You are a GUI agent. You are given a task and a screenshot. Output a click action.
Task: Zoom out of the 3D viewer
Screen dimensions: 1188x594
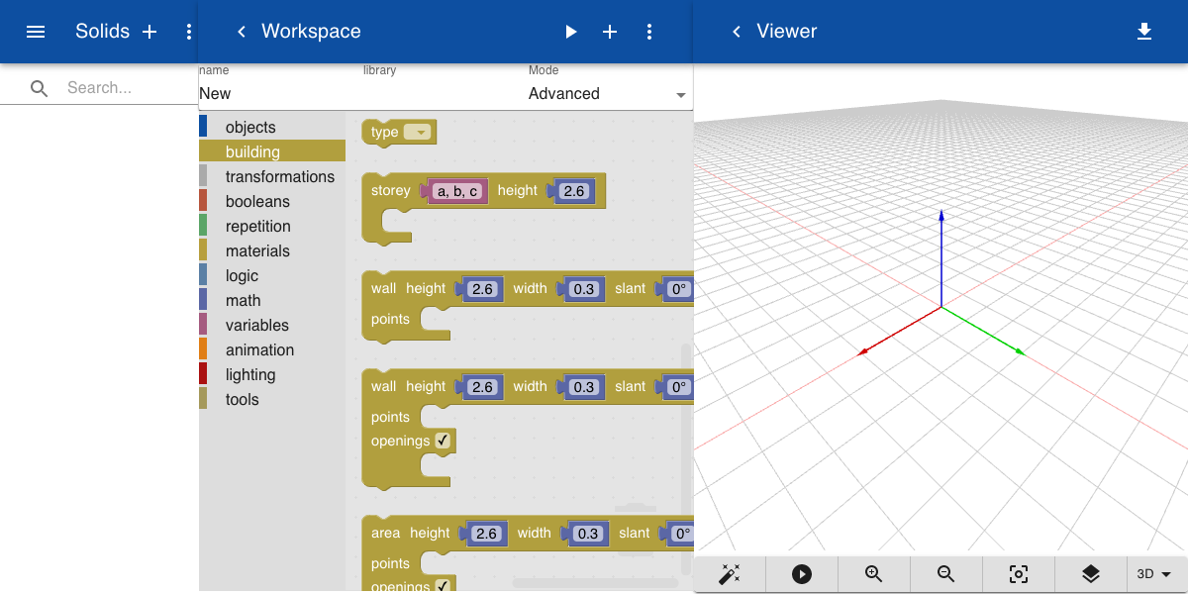tap(945, 574)
